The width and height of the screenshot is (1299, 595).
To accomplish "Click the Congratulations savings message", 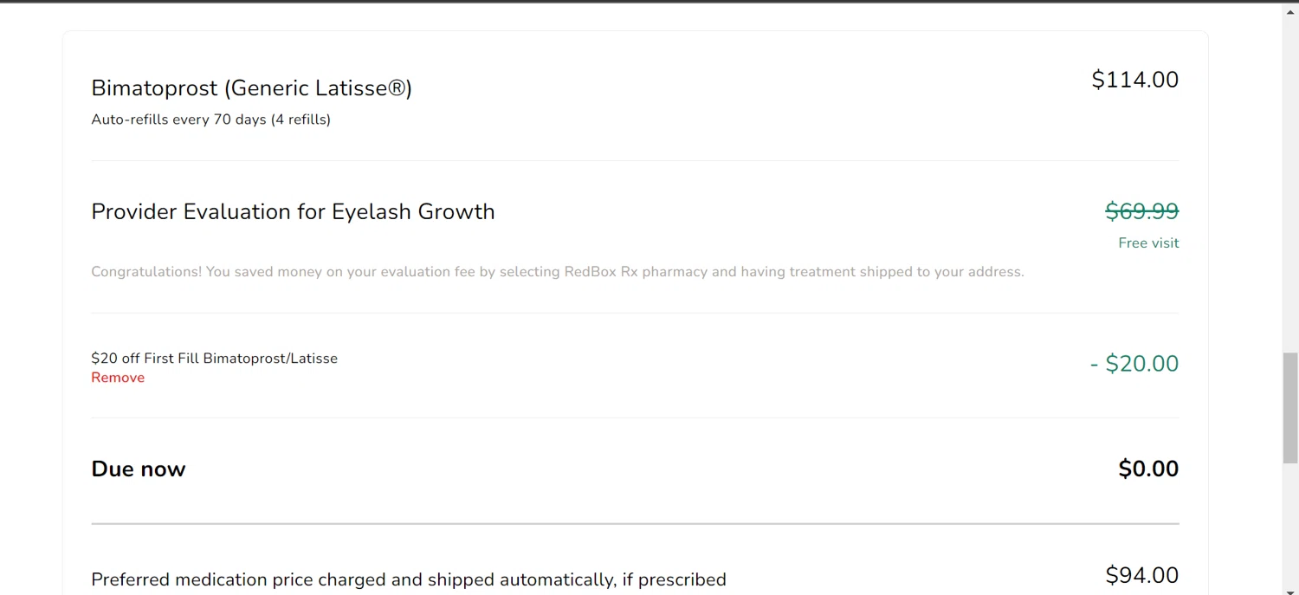I will coord(557,272).
